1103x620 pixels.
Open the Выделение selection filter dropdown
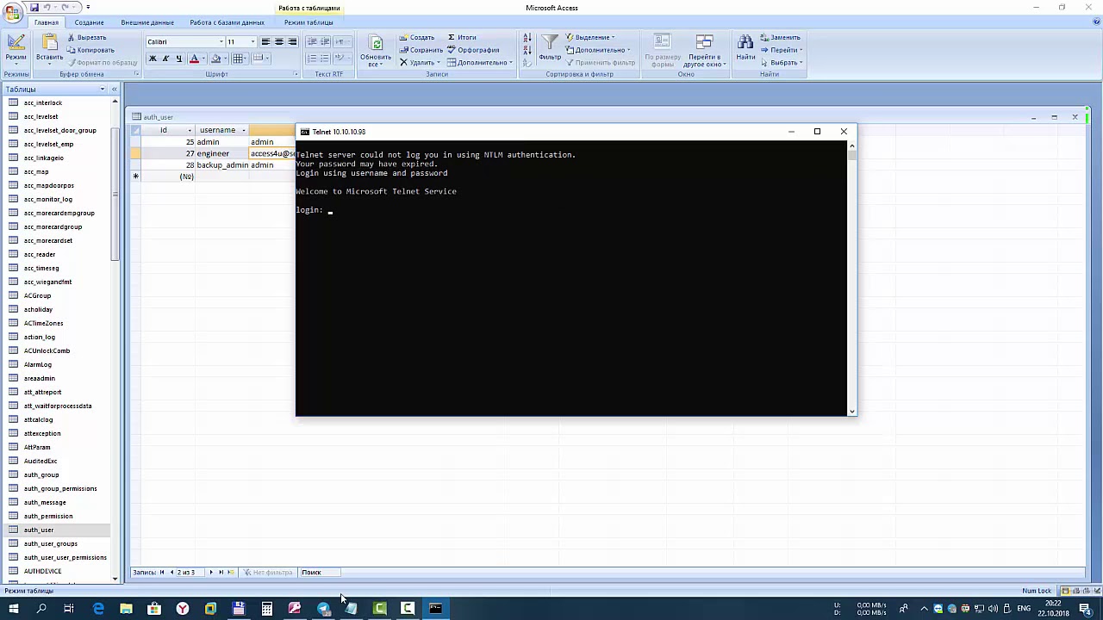click(x=590, y=37)
